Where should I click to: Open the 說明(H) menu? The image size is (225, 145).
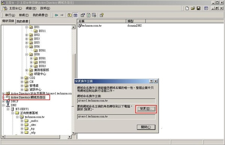click(45, 8)
